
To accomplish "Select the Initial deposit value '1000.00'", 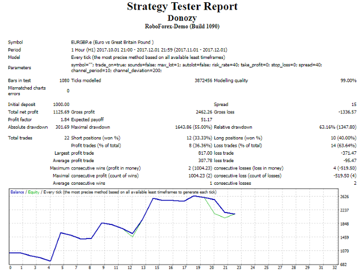I will 61,104.
